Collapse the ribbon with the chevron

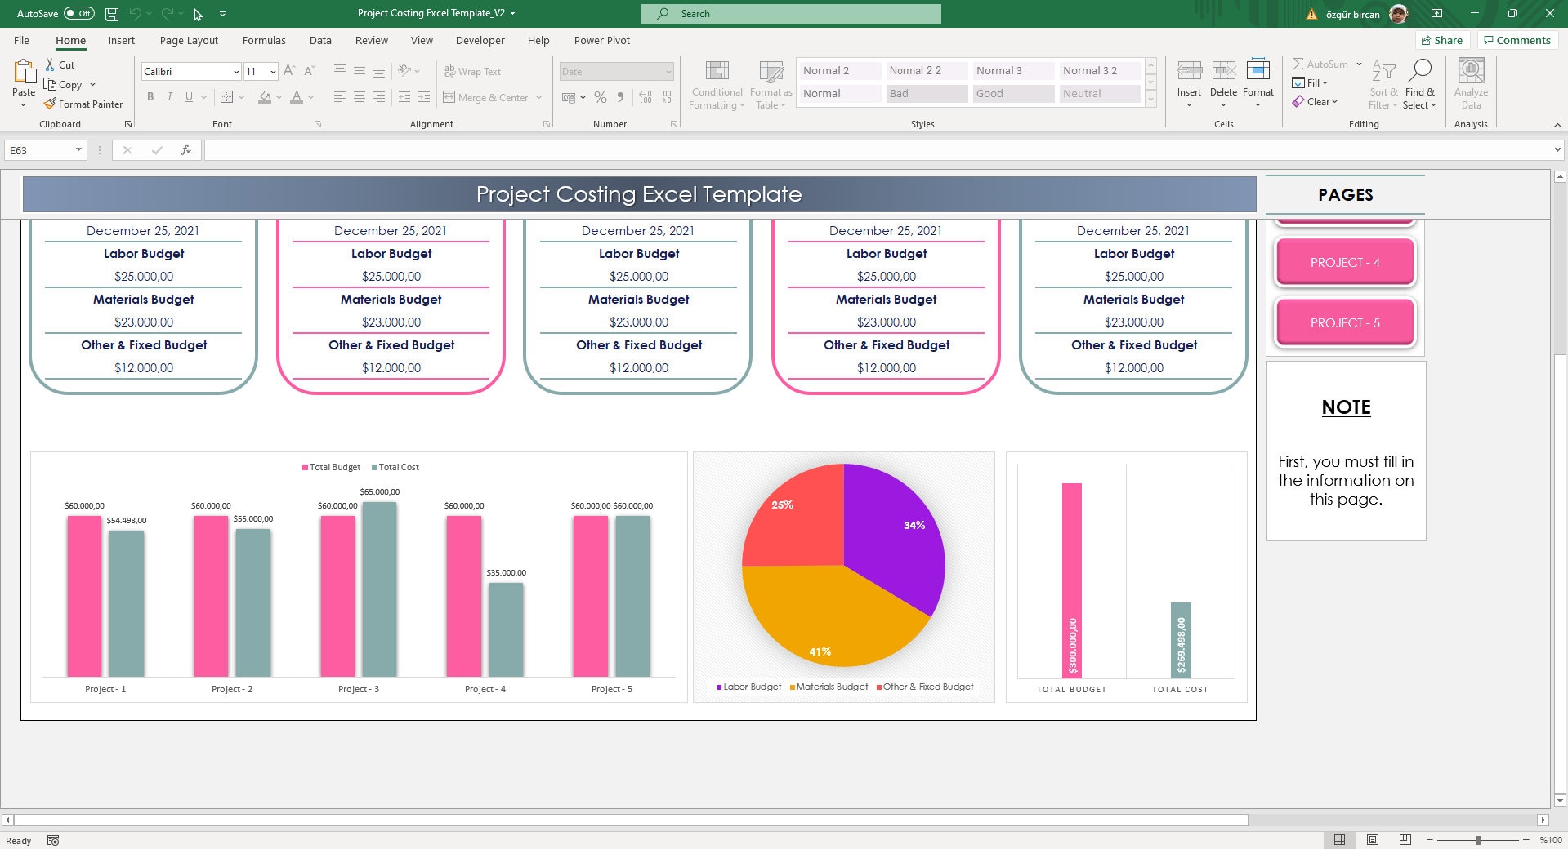pos(1557,125)
